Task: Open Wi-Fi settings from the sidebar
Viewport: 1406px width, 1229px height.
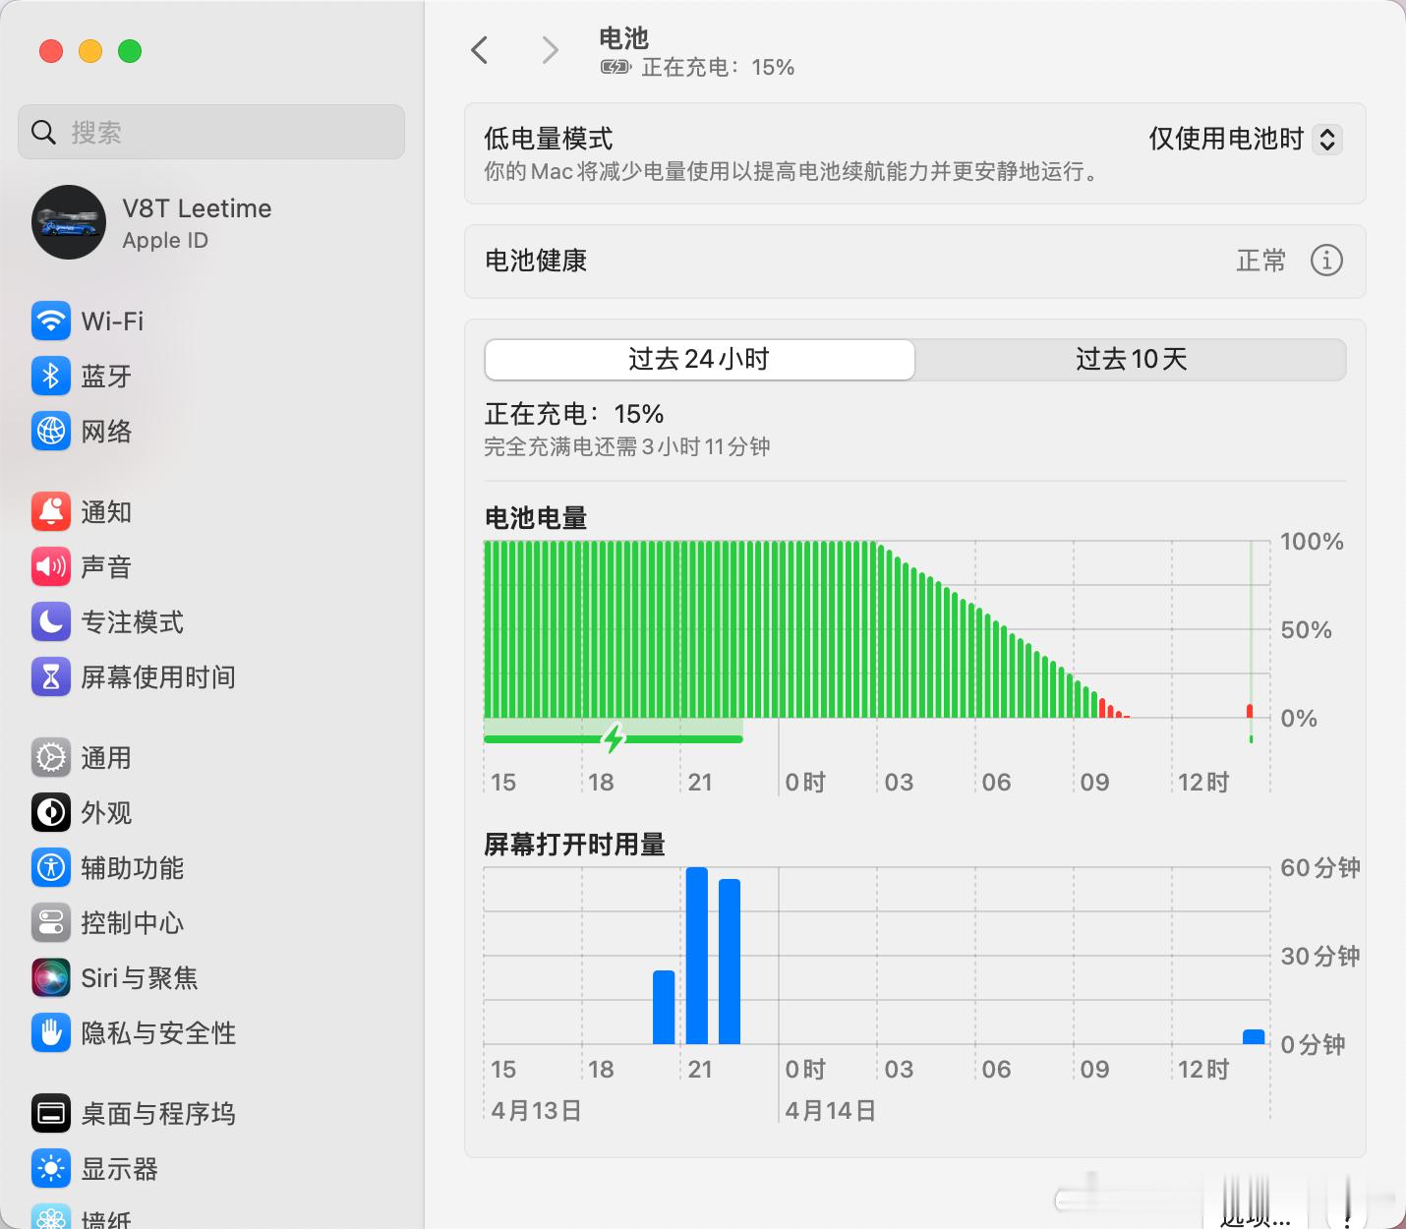Action: coord(50,321)
